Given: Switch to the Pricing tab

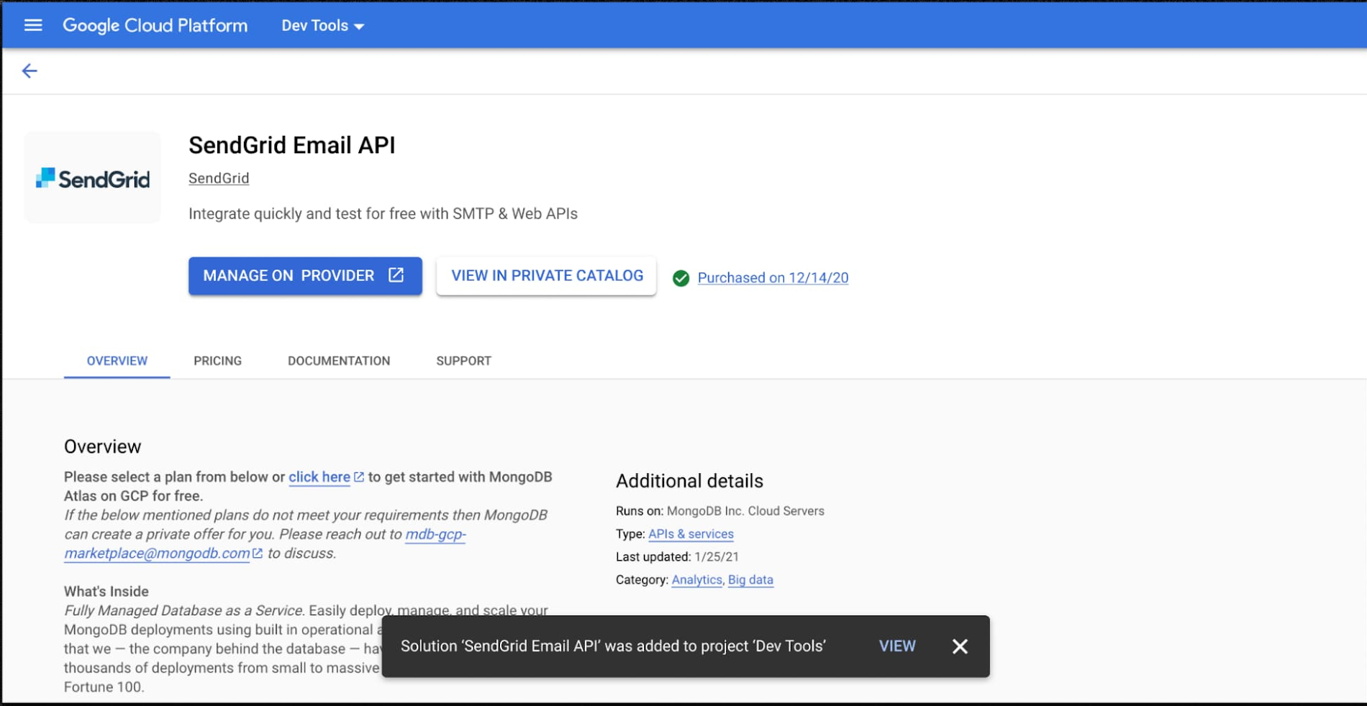Looking at the screenshot, I should [217, 361].
